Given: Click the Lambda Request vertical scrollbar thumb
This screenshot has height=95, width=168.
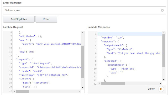Looking at the screenshot, I should [82, 62].
